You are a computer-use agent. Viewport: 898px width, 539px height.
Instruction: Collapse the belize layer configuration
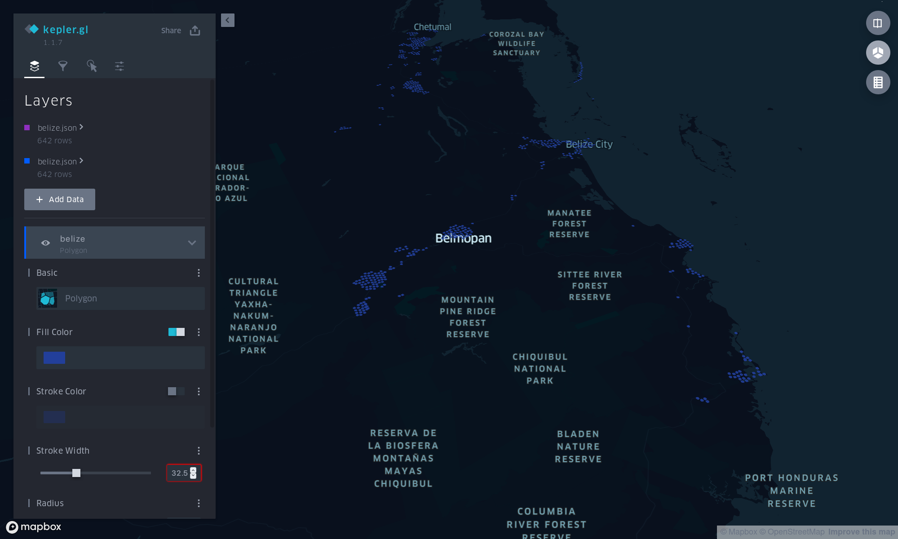click(192, 243)
